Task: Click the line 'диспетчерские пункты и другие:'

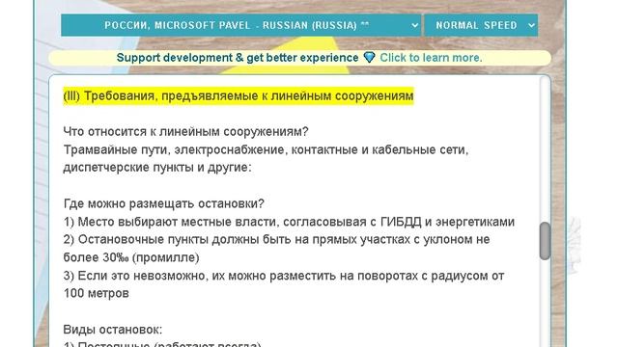Action: click(x=157, y=167)
